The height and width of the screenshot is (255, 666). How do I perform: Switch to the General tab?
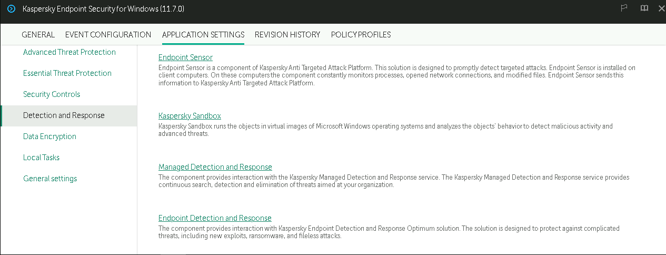click(x=38, y=35)
